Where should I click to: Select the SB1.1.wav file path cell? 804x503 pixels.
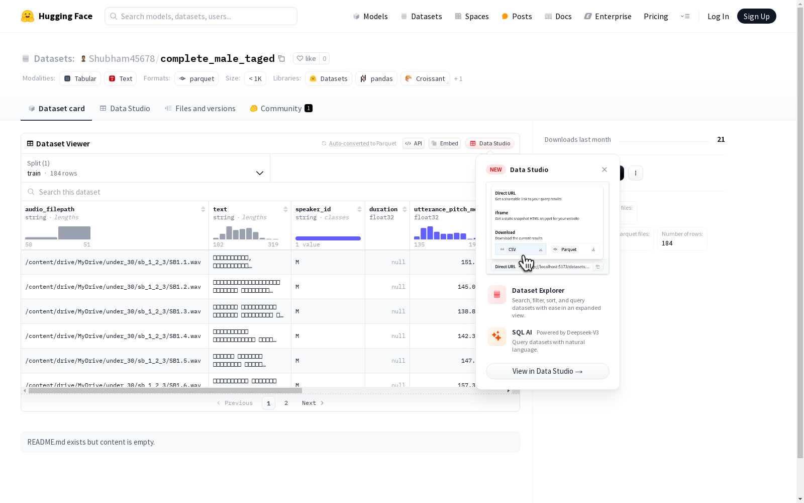(115, 262)
